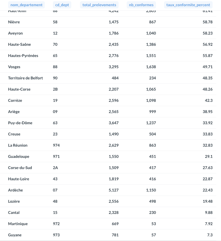
Task: Select the Haute-Saône cell
Action: pos(19,45)
